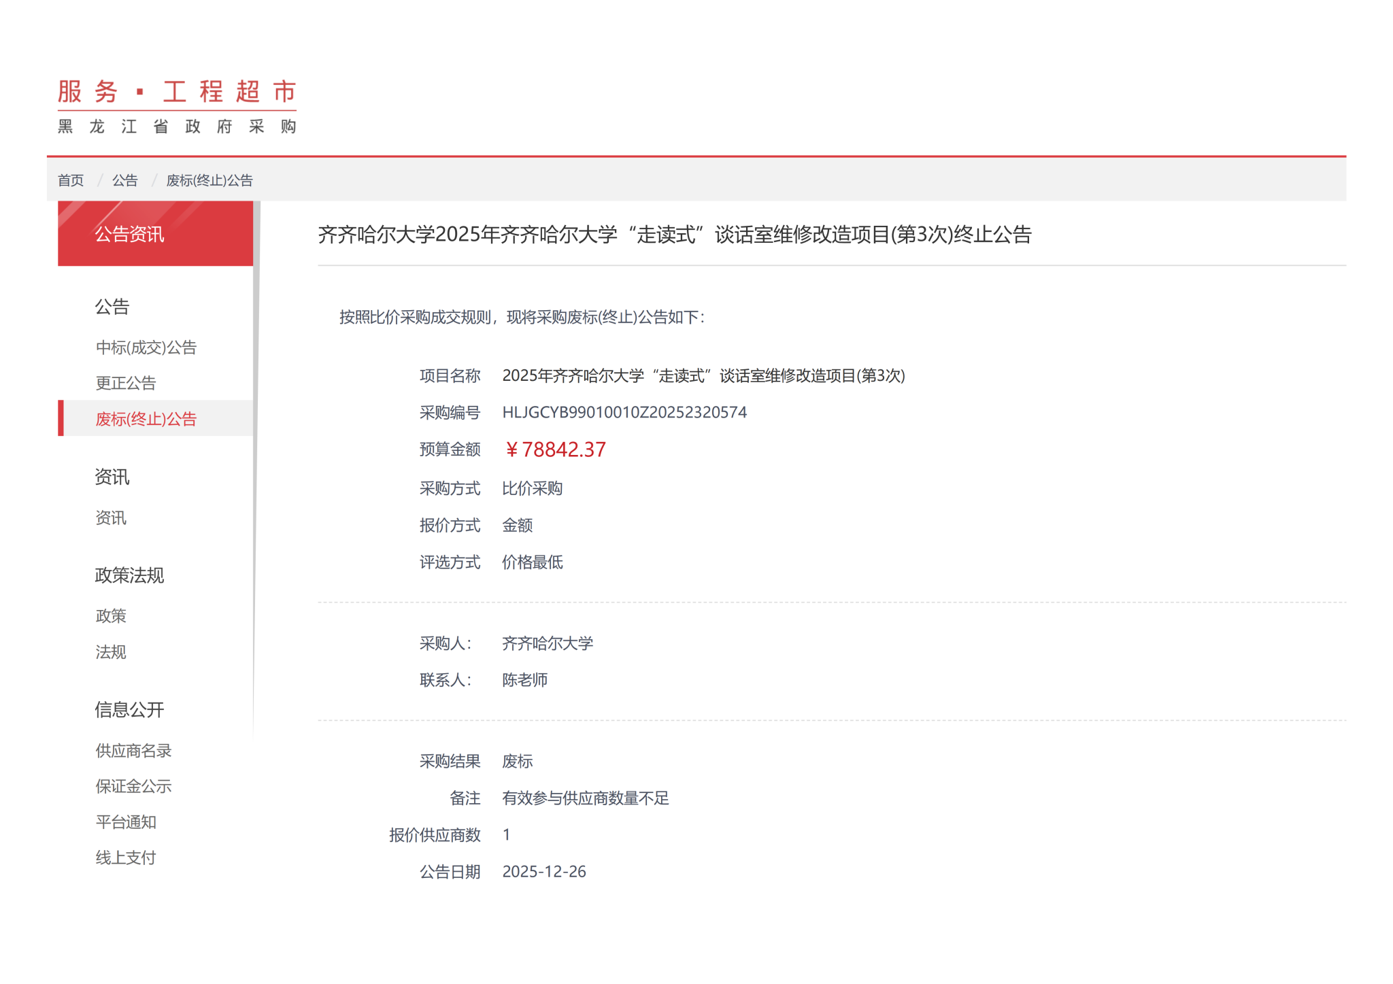Image resolution: width=1393 pixels, height=984 pixels.
Task: Open 法规 sidebar link
Action: [x=111, y=652]
